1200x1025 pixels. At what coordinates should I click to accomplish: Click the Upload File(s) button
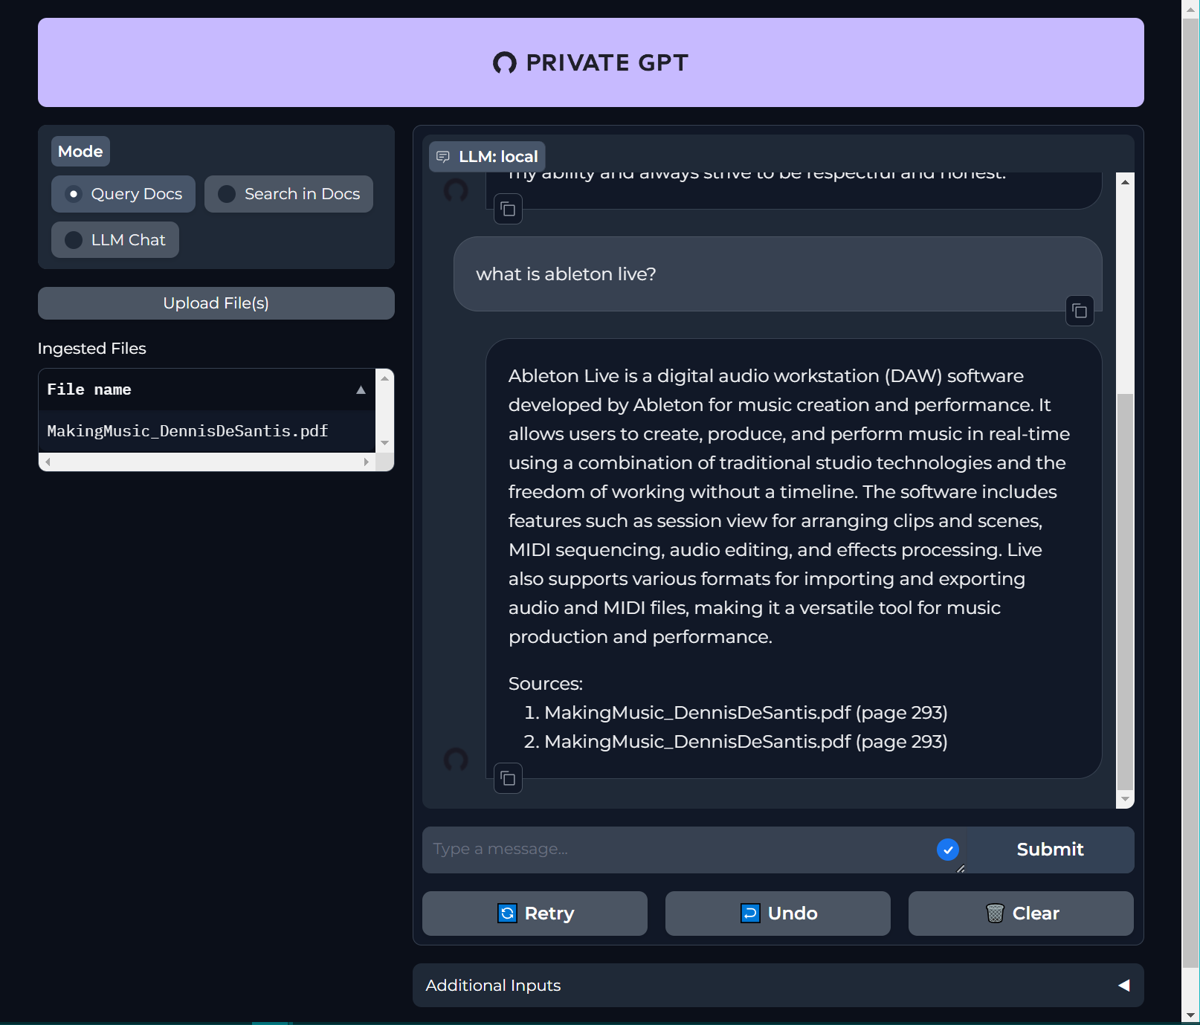point(216,303)
